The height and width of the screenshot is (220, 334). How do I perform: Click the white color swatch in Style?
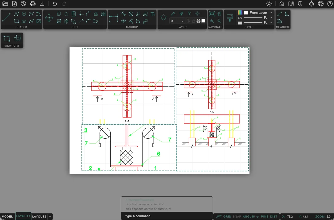[x=246, y=13]
